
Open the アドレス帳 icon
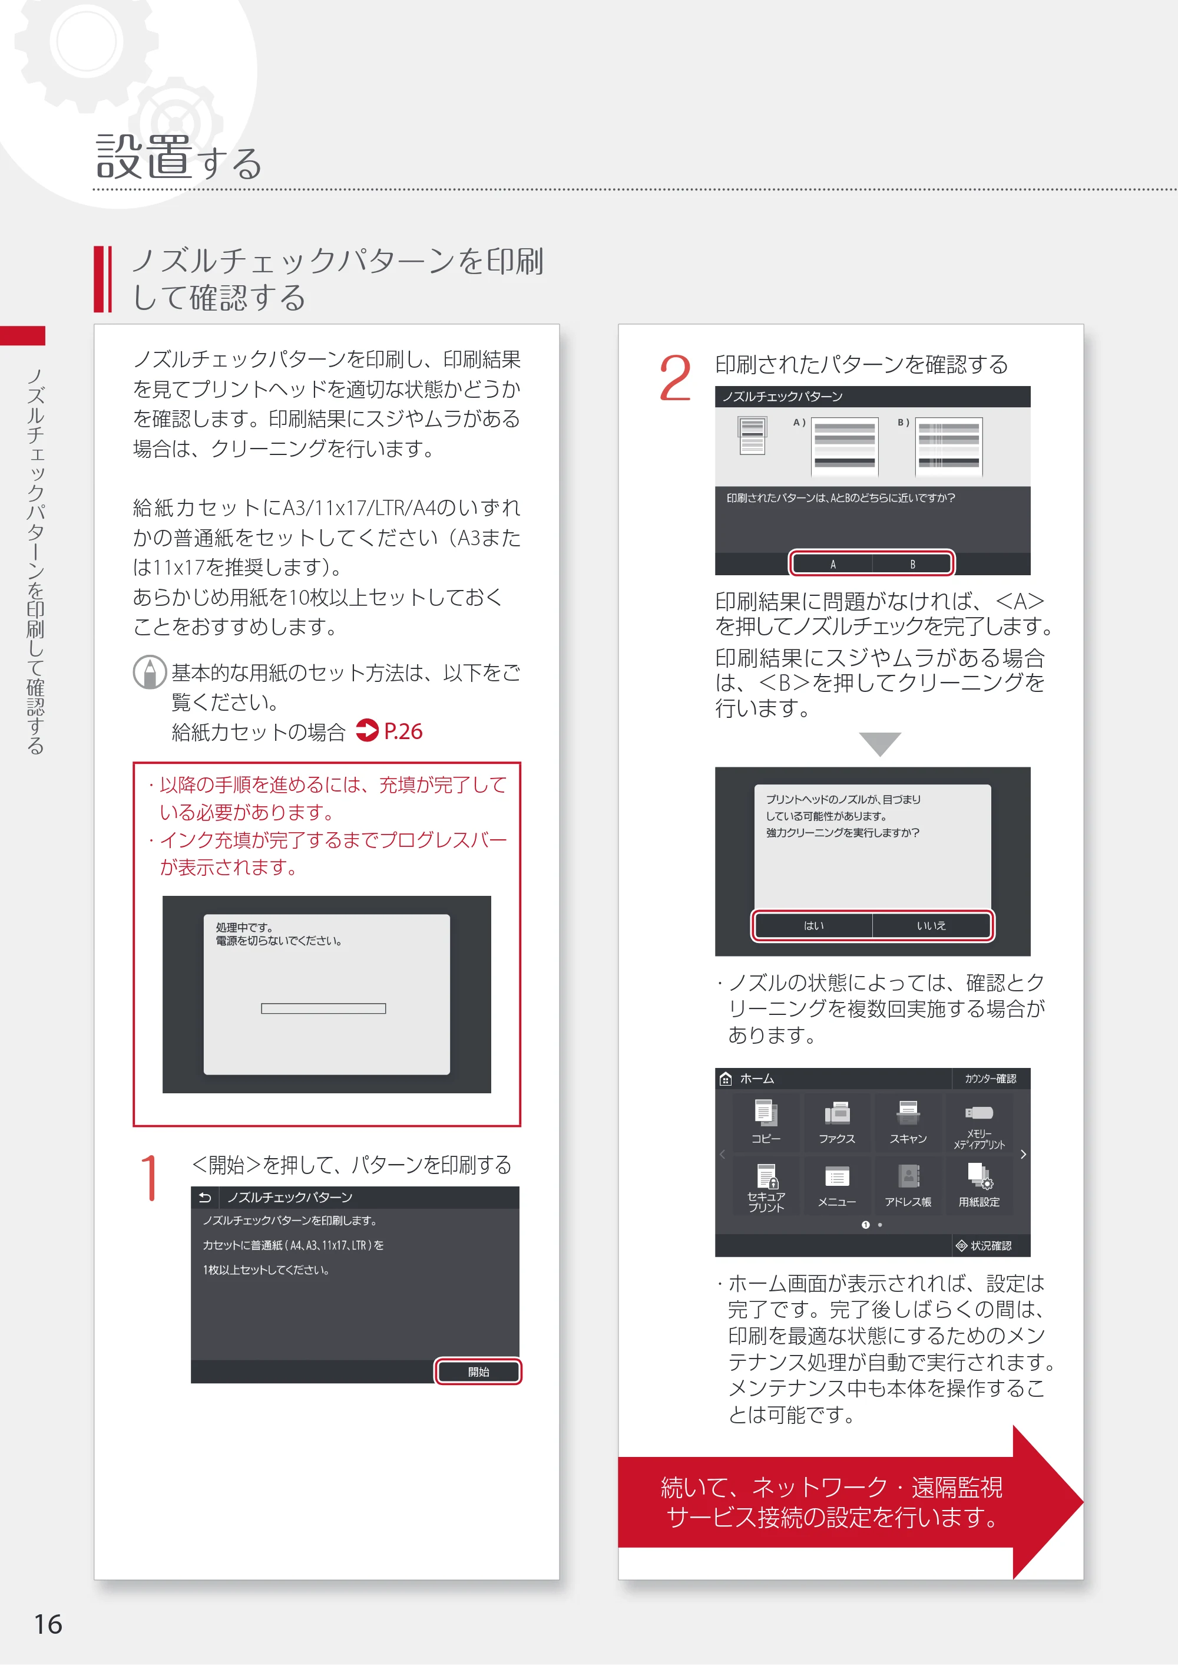tap(908, 1186)
